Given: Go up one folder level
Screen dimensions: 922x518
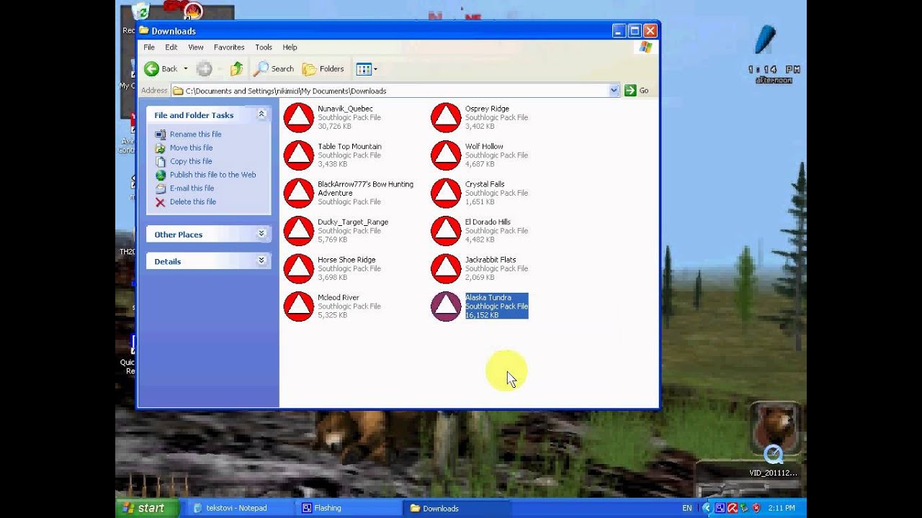Looking at the screenshot, I should pyautogui.click(x=236, y=69).
